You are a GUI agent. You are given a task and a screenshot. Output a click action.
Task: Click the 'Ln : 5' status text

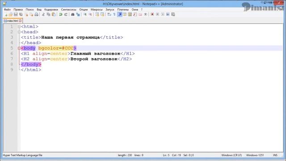tap(166, 155)
